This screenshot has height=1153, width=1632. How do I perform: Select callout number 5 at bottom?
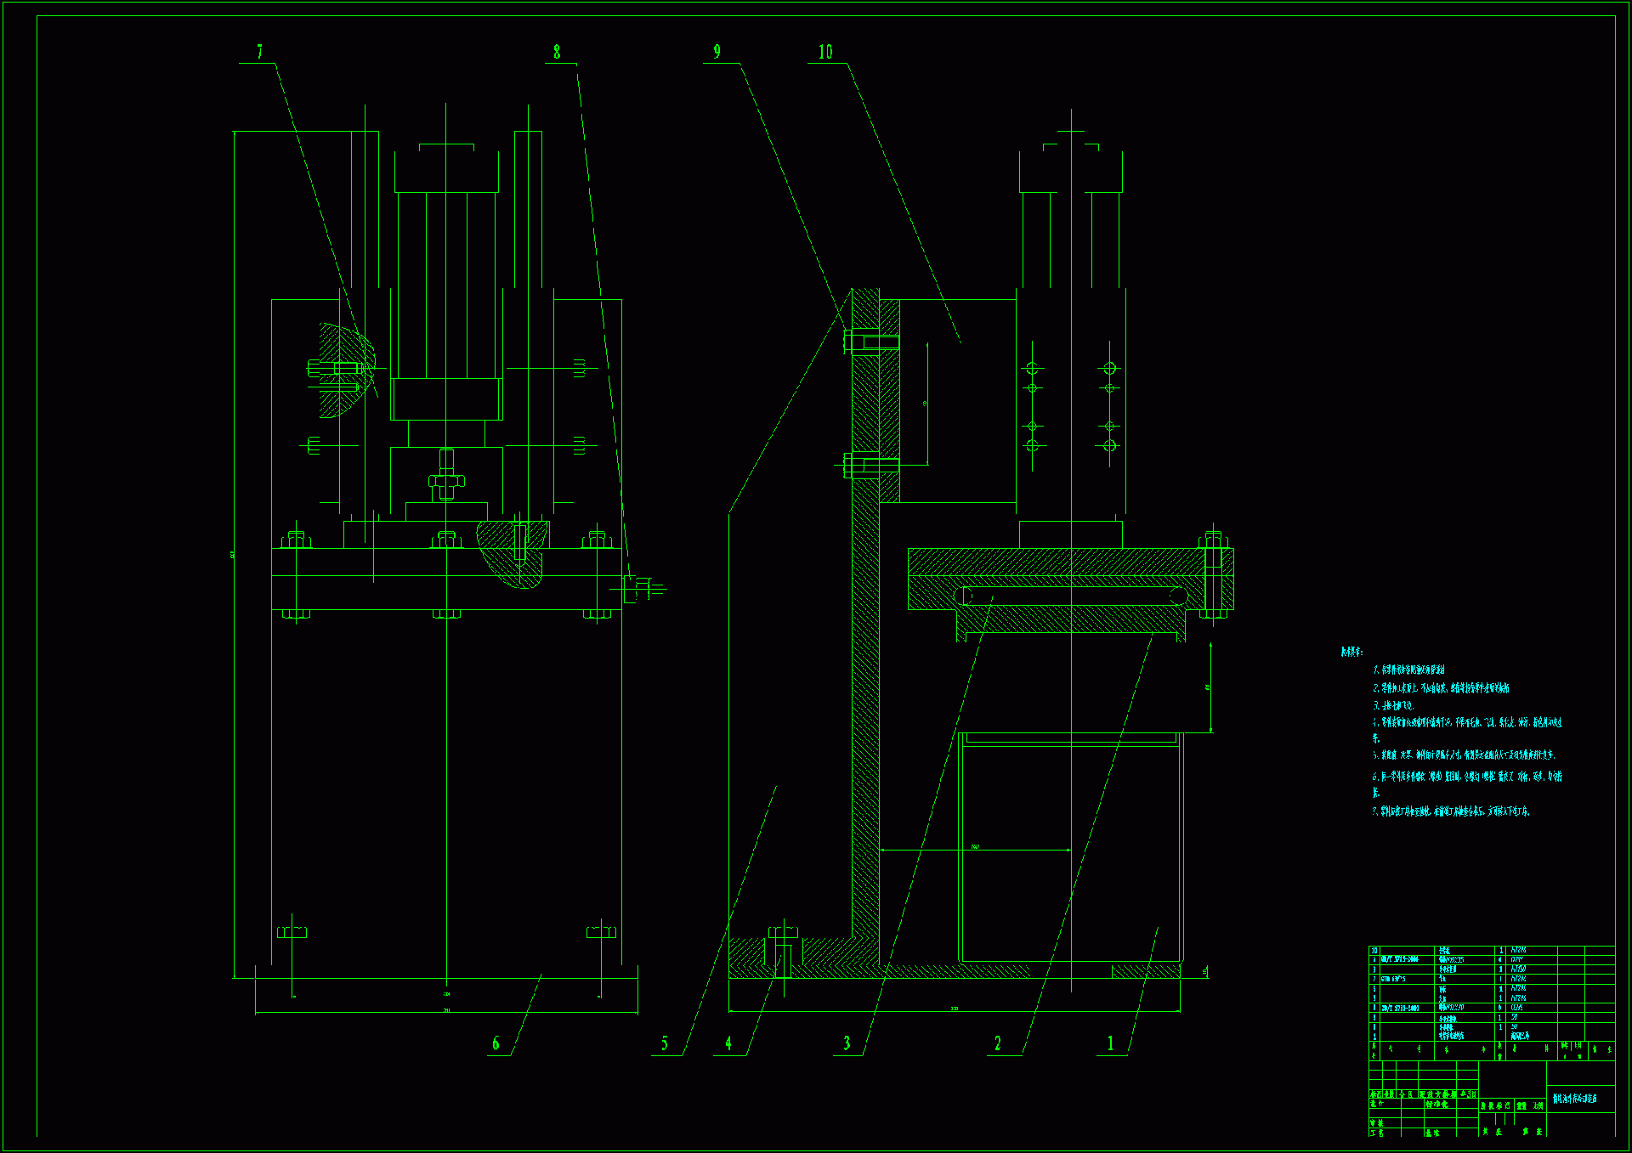click(x=665, y=1043)
